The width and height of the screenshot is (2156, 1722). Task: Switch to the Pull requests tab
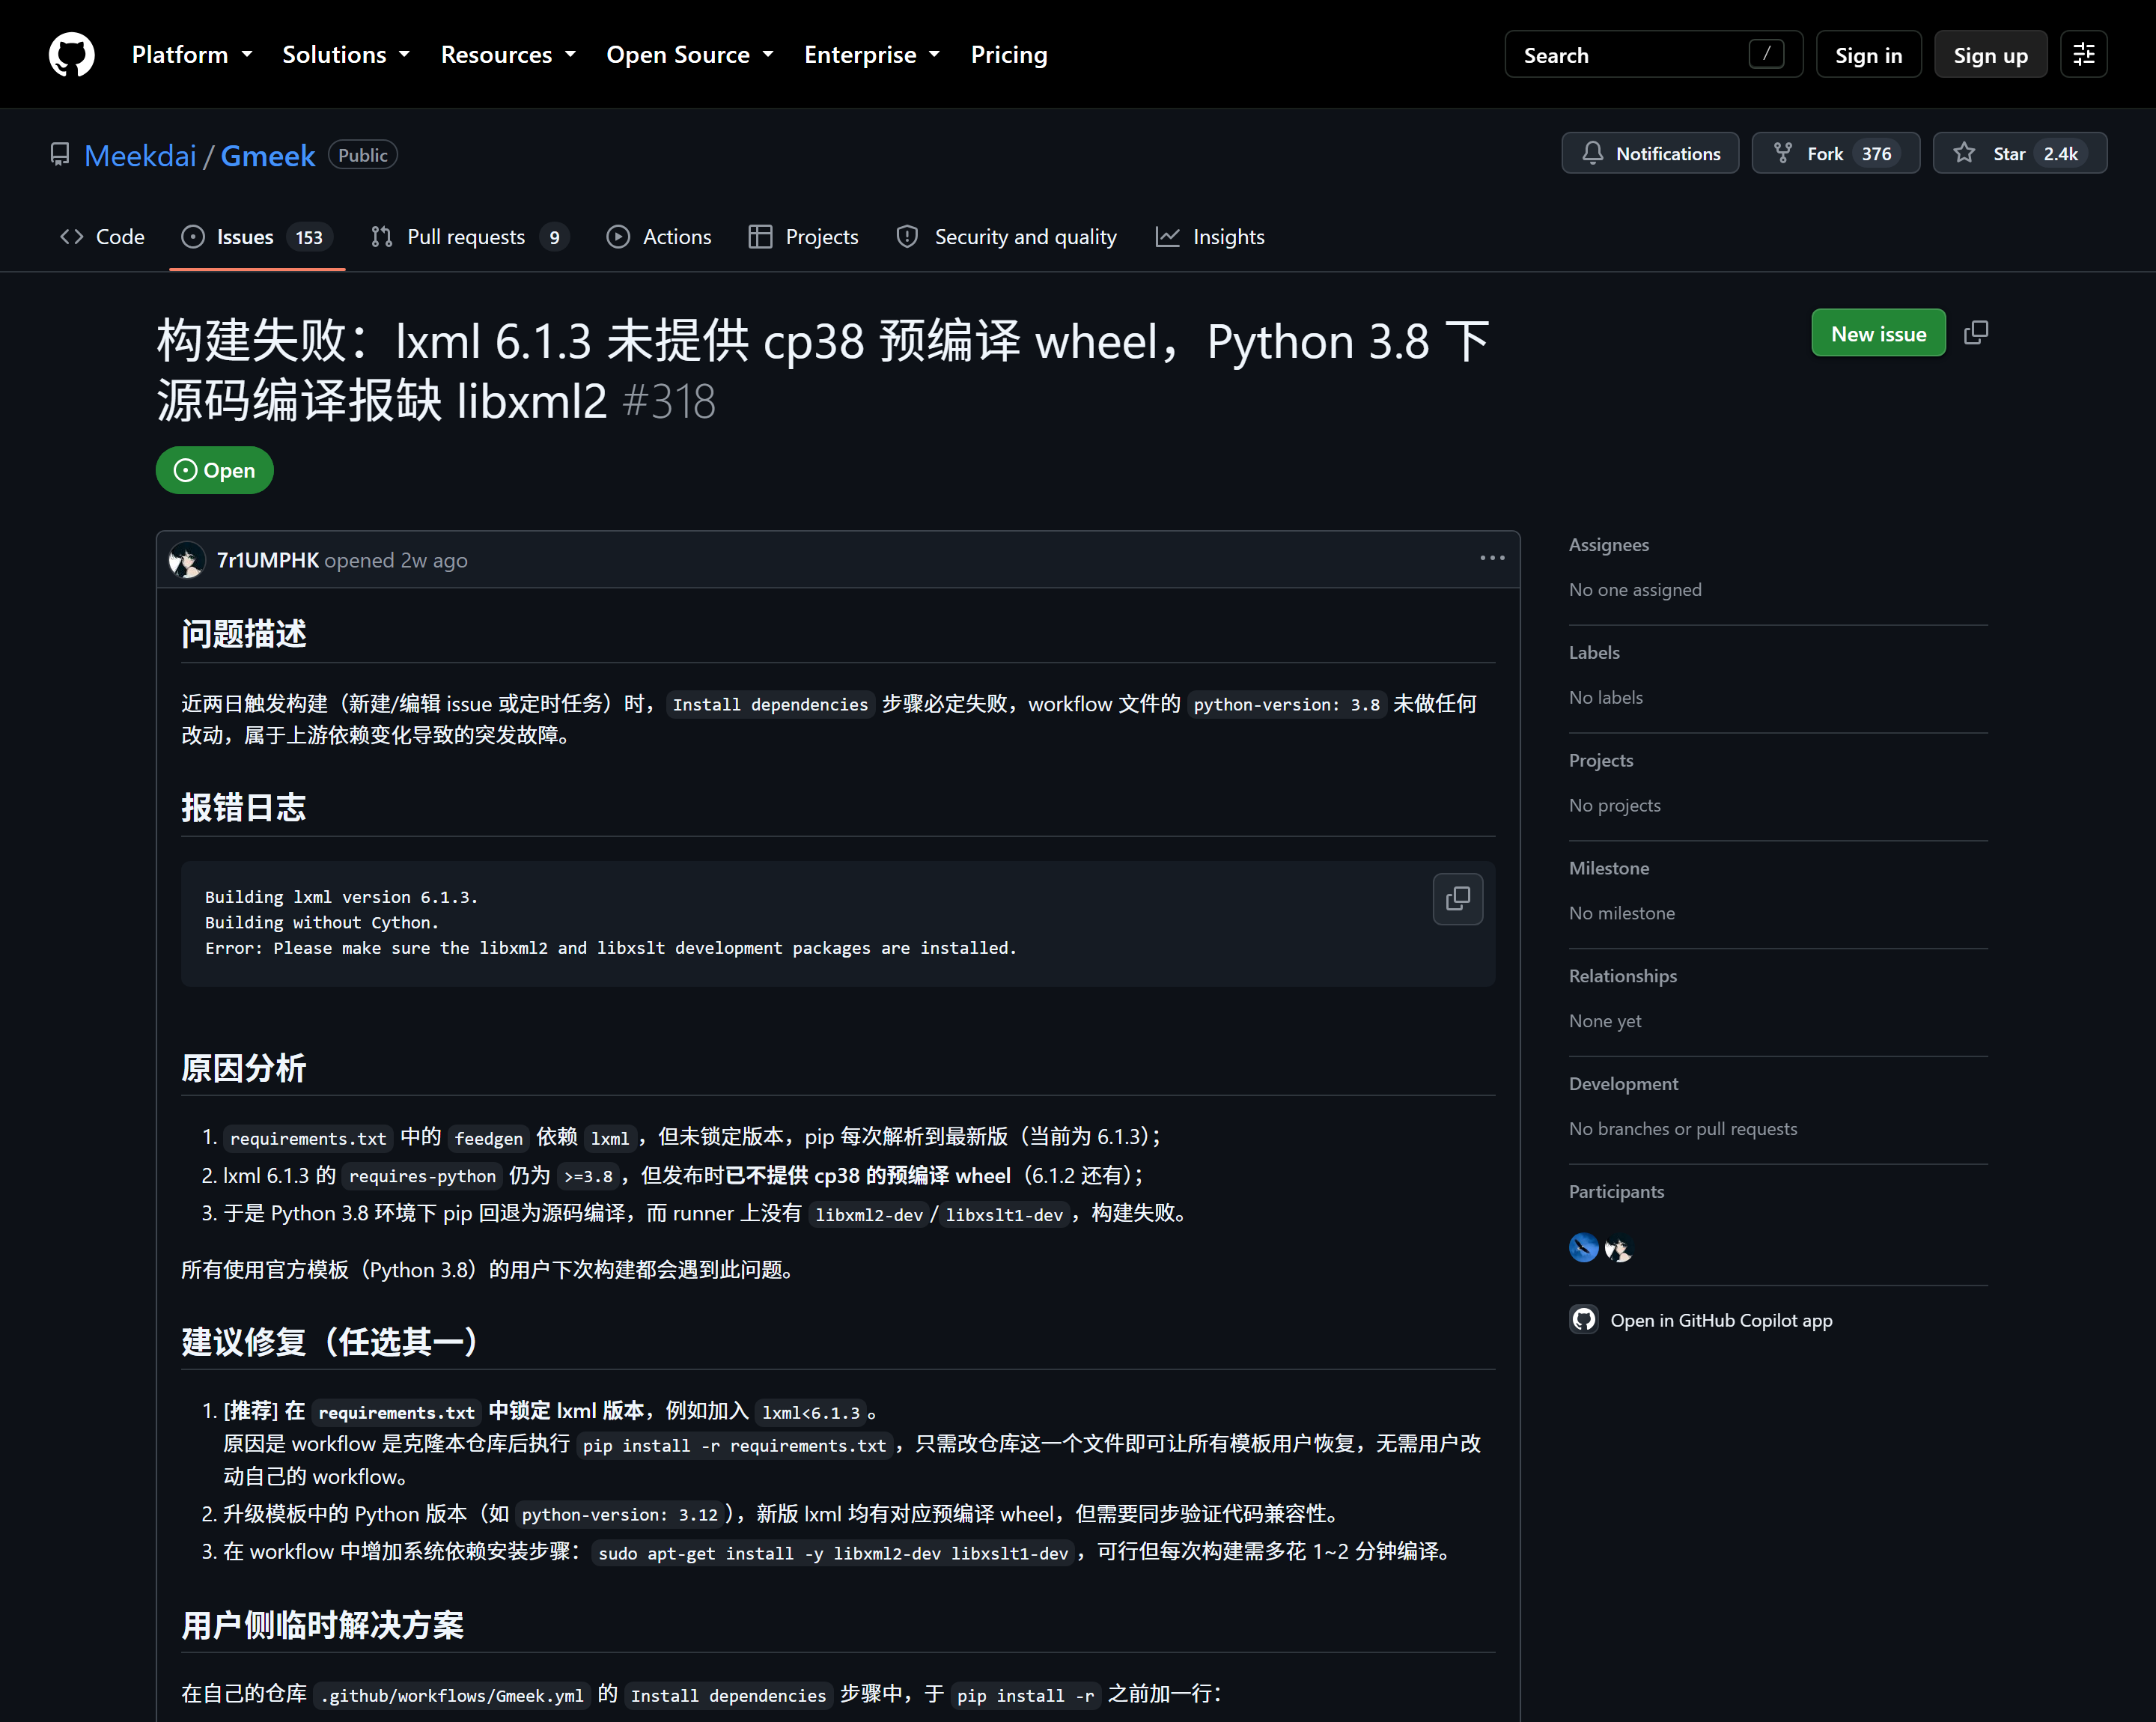pos(469,237)
